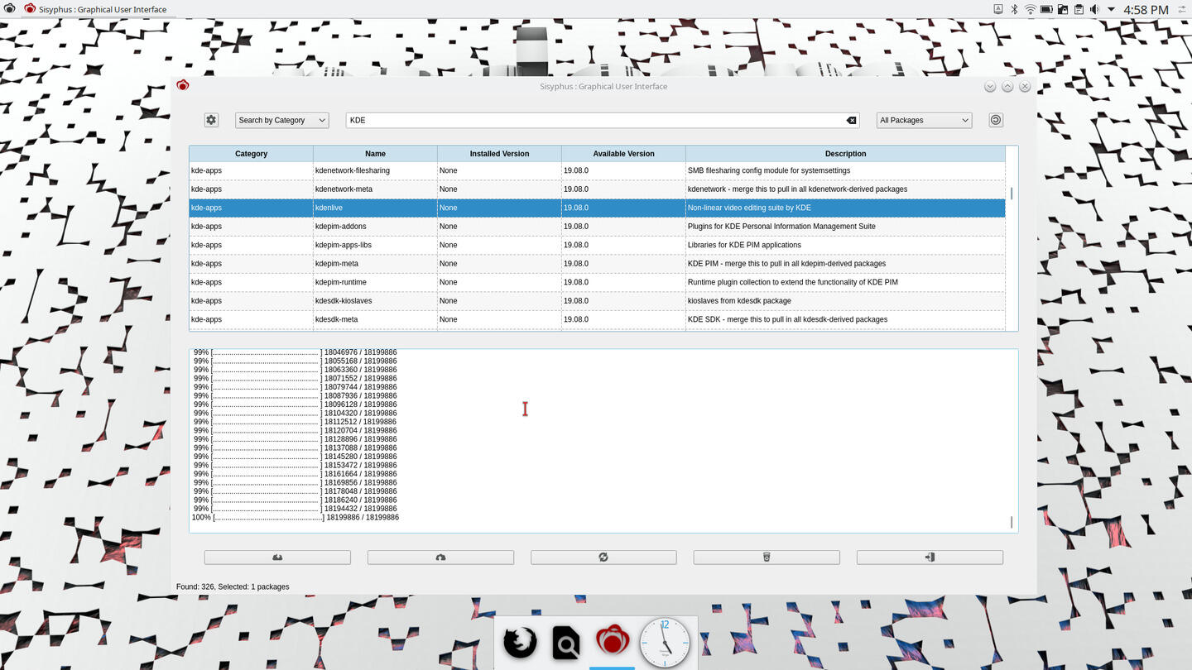1192x670 pixels.
Task: Expand the All Packages filter dropdown
Action: 924,120
